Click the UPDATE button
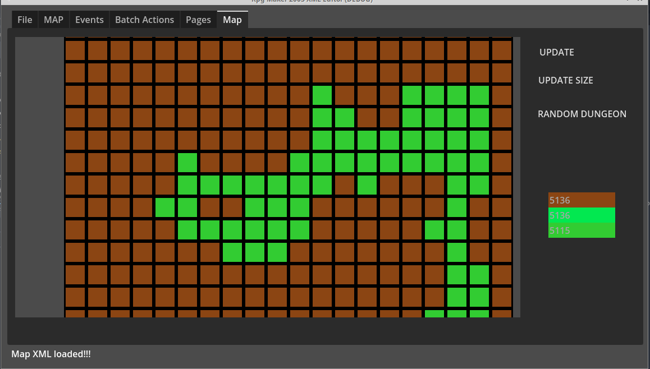650x369 pixels. pyautogui.click(x=557, y=53)
